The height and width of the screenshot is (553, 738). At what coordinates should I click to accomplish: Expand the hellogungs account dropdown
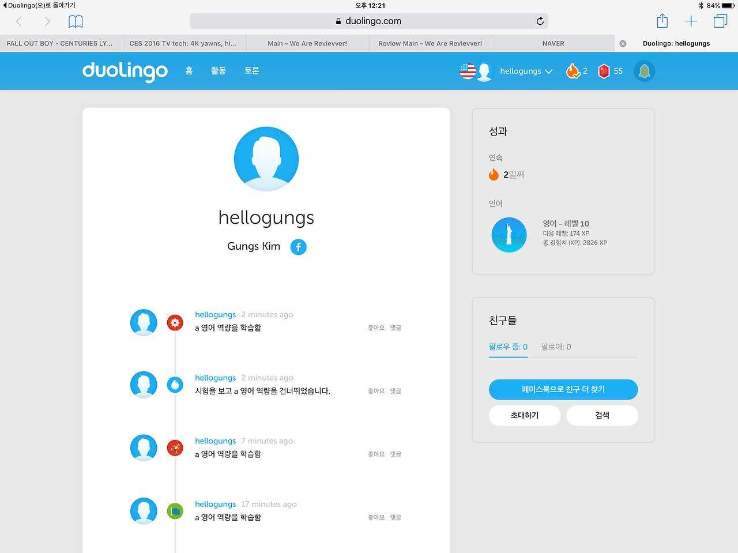[x=526, y=71]
